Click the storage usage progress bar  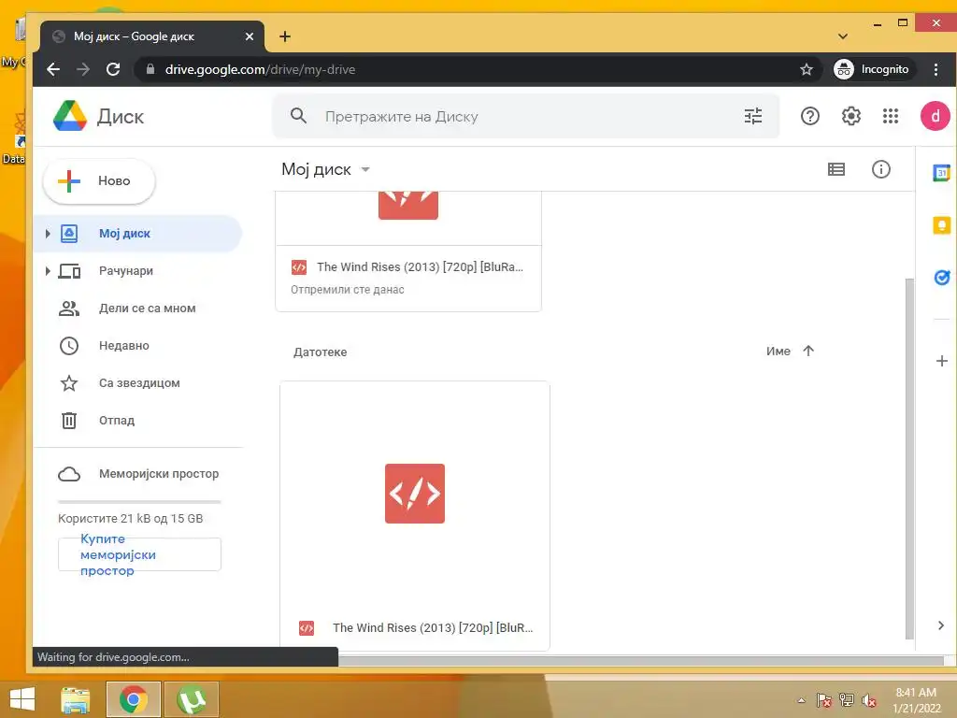(139, 502)
